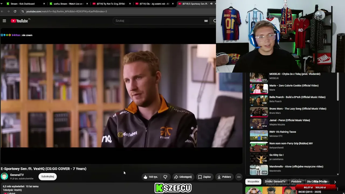Viewport: 345px width, 194px height.
Task: Play Marshmello - Alone thumbnail
Action: coord(259,170)
